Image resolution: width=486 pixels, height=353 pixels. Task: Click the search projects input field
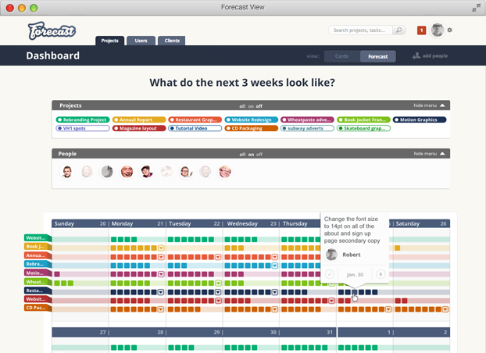click(x=360, y=30)
